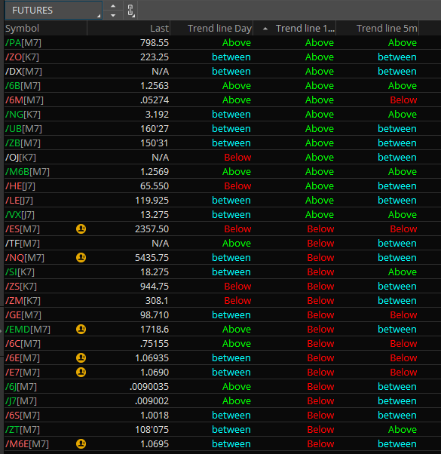Click the alert icon beside /6E[M7]
This screenshot has width=441, height=454.
point(81,358)
